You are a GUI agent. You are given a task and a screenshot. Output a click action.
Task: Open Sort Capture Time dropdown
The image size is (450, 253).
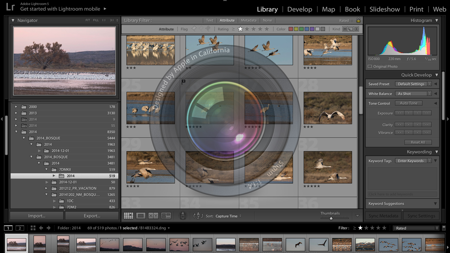tap(229, 216)
